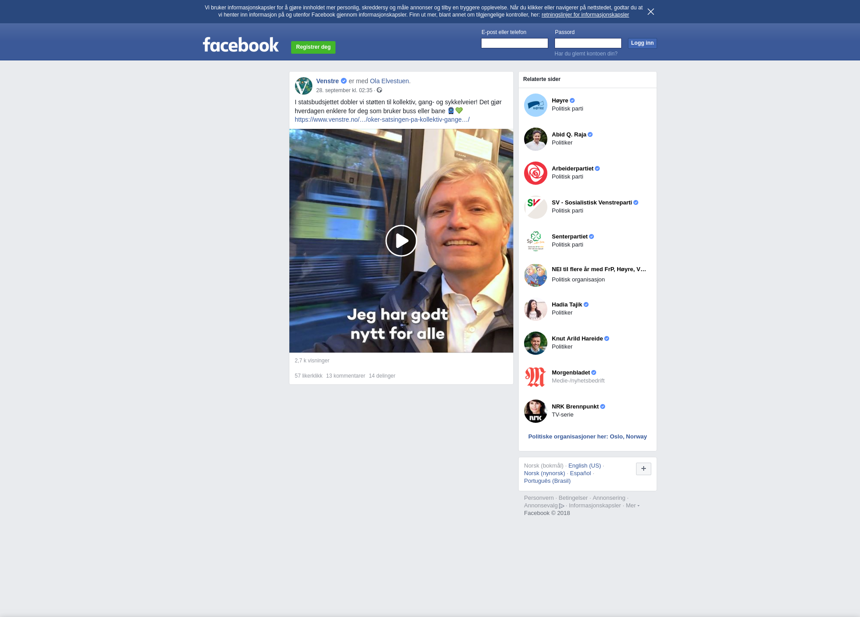Click Knut Arild Hareide's verified badge

pos(606,339)
